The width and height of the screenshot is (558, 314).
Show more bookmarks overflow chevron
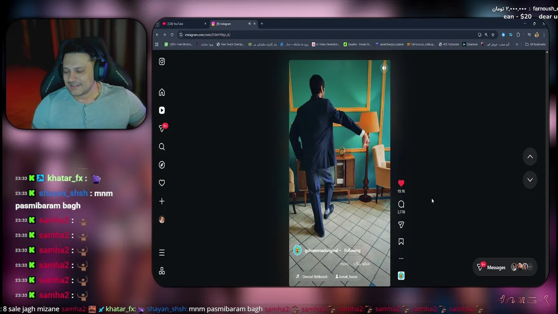tap(517, 44)
